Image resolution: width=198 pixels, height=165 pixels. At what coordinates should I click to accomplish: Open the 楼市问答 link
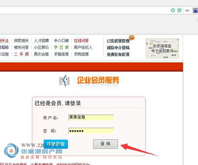21,47
